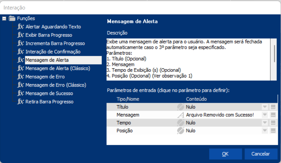
Task: Click the Funções folder icon
Action: point(12,19)
